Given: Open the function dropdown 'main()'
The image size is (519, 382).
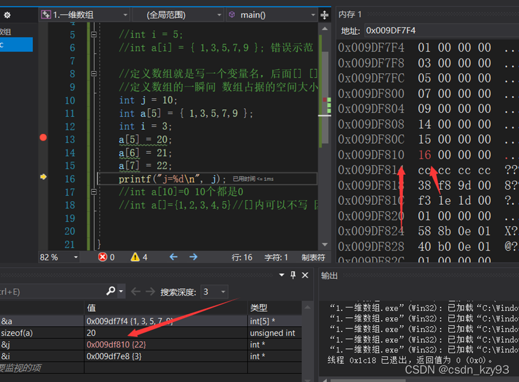Looking at the screenshot, I should tap(272, 15).
